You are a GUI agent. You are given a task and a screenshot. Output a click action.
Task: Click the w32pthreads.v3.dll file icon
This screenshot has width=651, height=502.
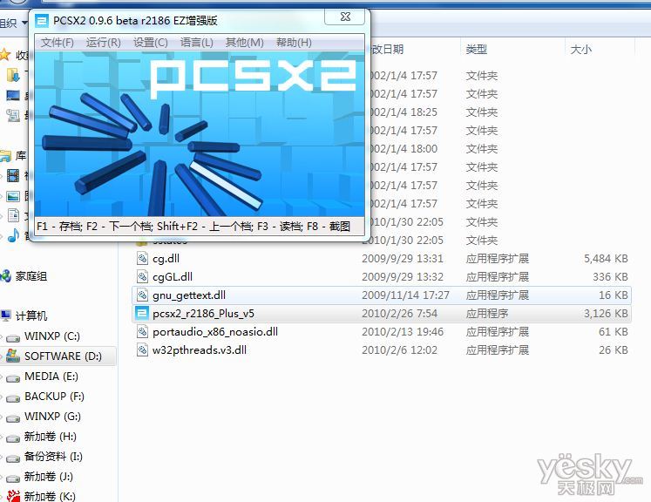[x=142, y=349]
